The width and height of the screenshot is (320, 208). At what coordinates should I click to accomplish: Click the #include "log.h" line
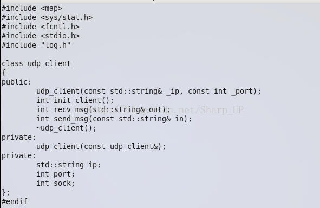coord(36,45)
